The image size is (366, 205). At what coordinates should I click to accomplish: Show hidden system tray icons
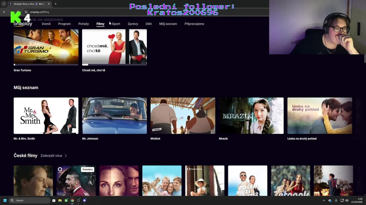click(324, 200)
